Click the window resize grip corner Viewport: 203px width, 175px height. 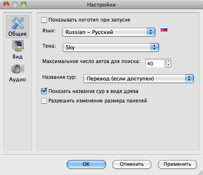pyautogui.click(x=201, y=173)
